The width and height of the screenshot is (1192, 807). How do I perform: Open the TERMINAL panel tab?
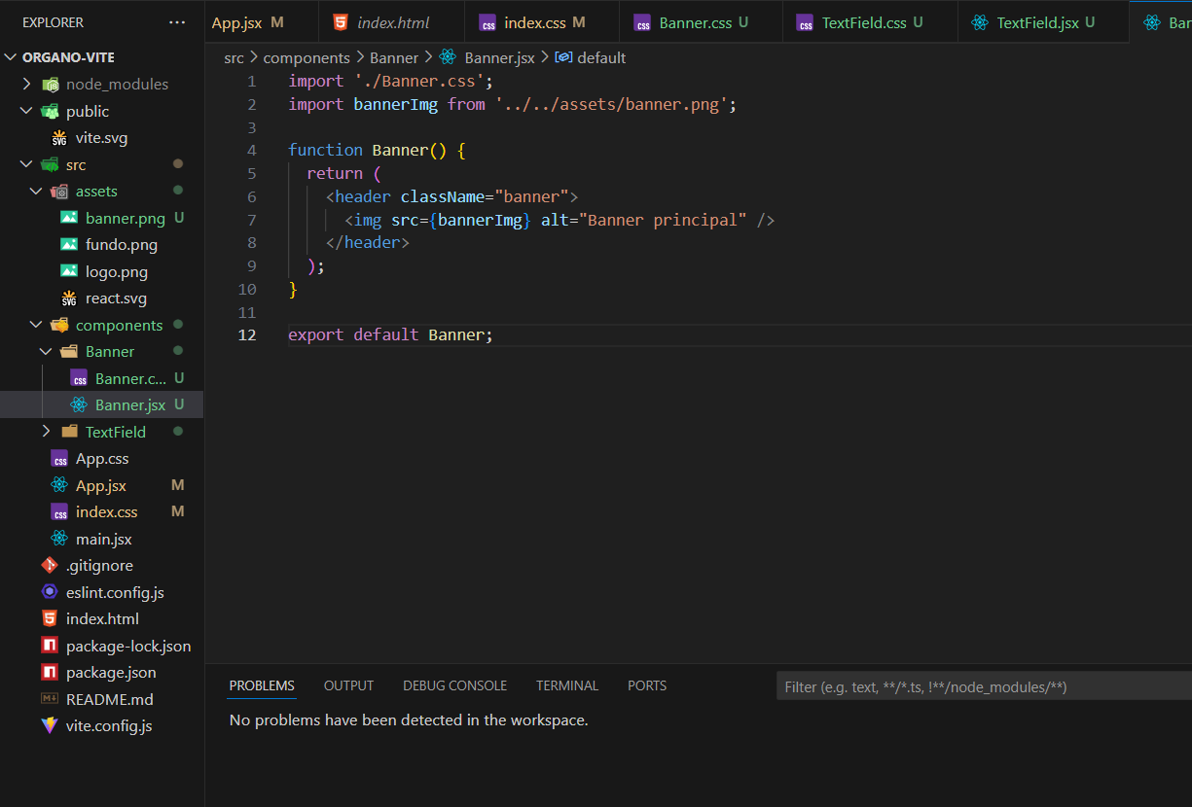[x=567, y=685]
